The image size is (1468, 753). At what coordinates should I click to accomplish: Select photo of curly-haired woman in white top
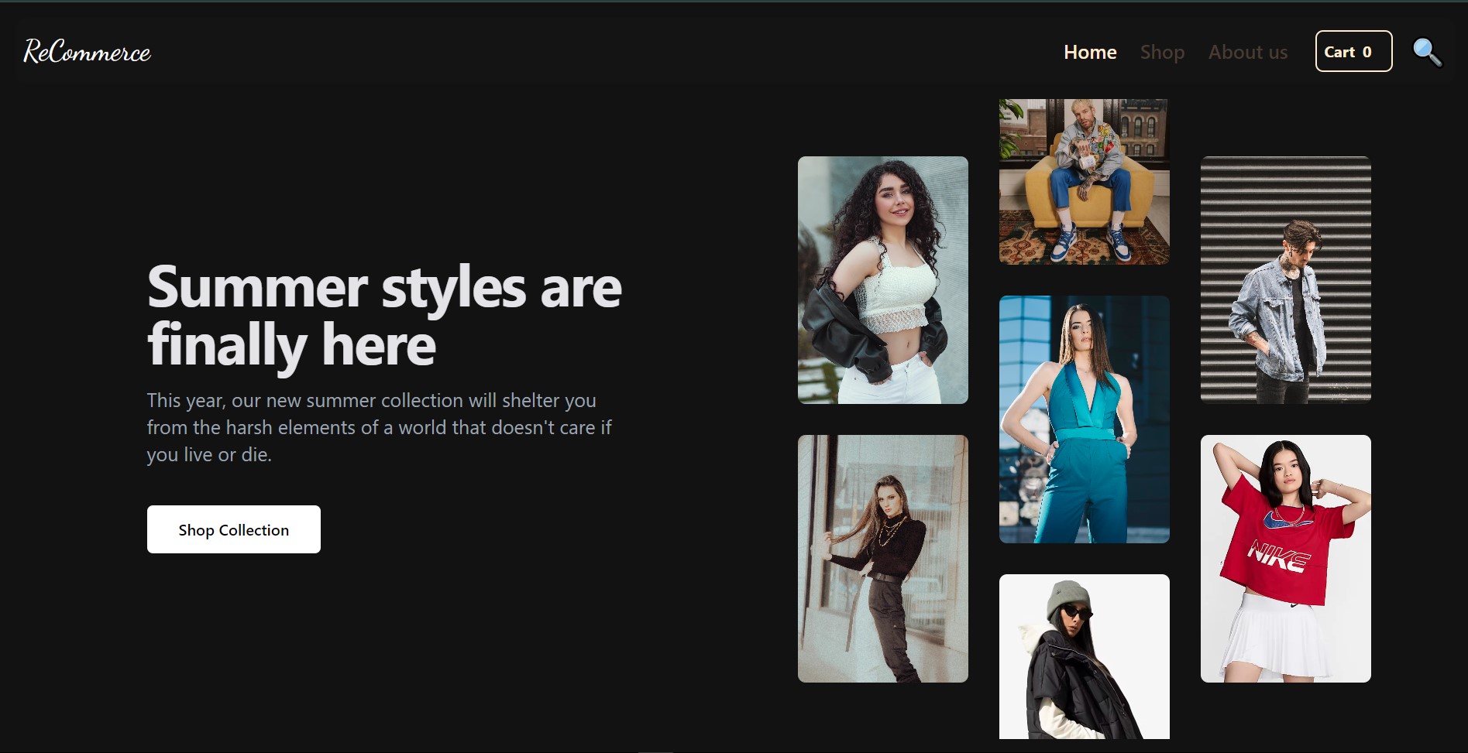883,280
